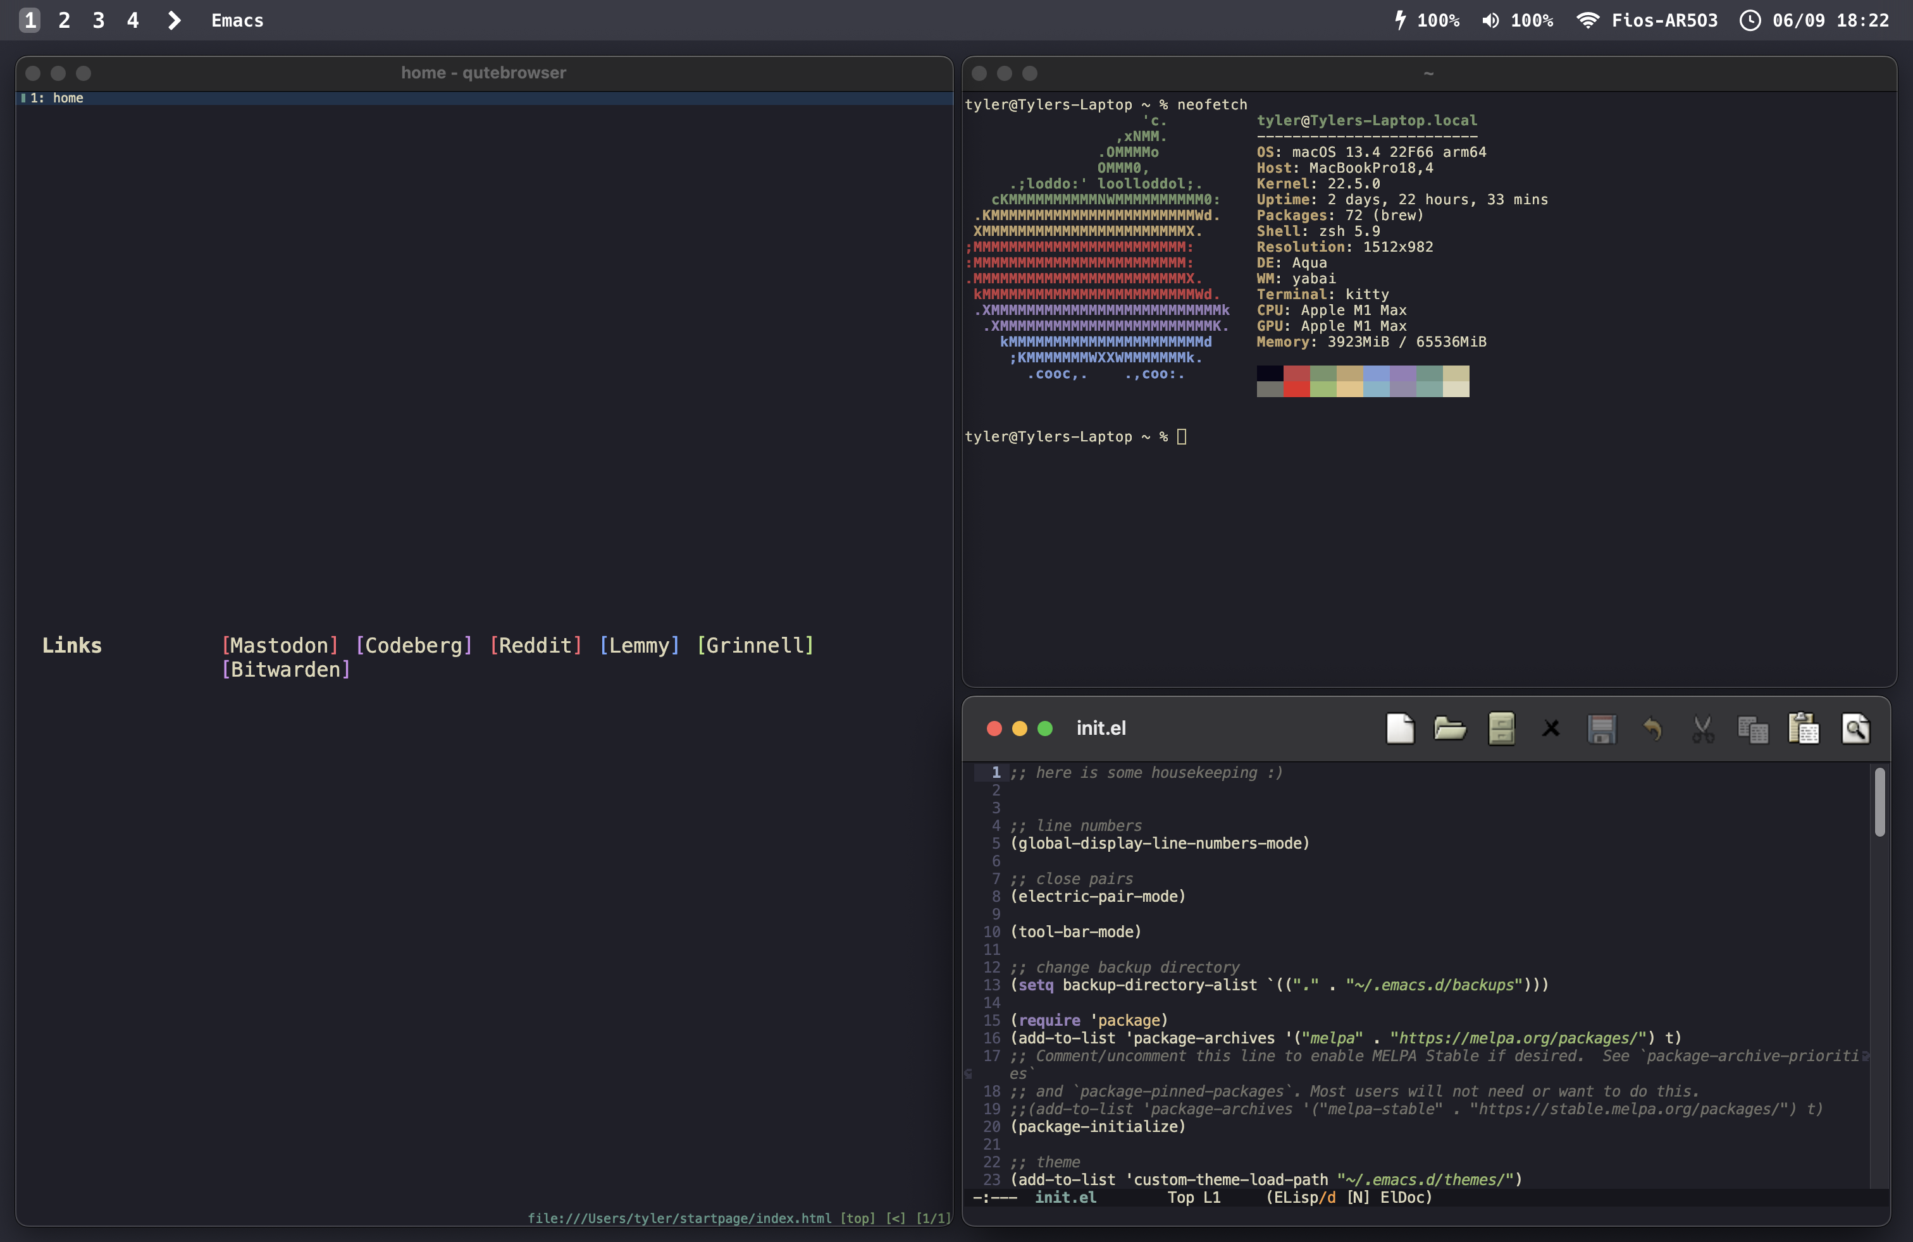Open the Codeberg link on the start page

click(414, 645)
